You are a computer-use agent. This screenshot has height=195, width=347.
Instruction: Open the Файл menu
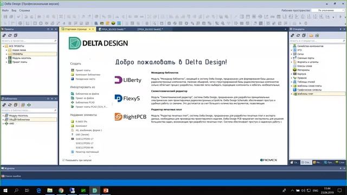pos(5,10)
